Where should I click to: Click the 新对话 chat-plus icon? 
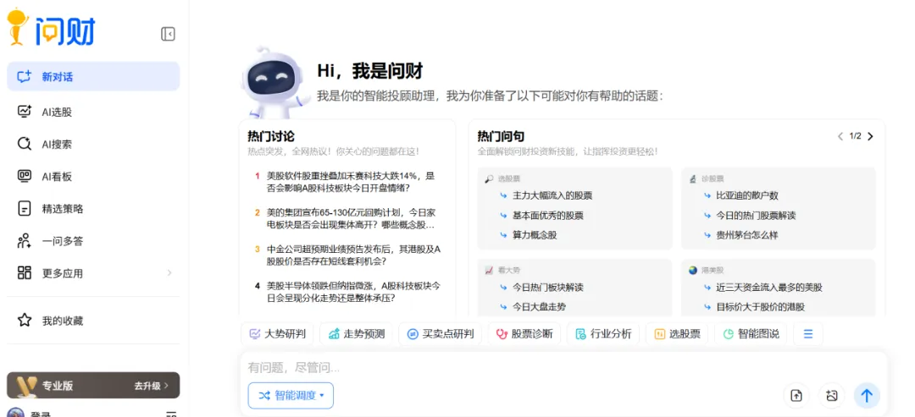[24, 76]
